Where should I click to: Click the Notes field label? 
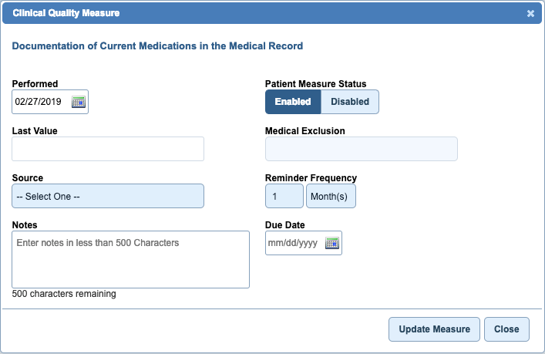click(x=25, y=225)
